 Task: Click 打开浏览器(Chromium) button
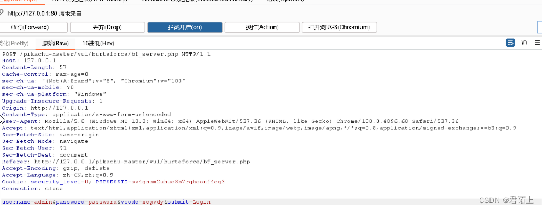(x=340, y=27)
